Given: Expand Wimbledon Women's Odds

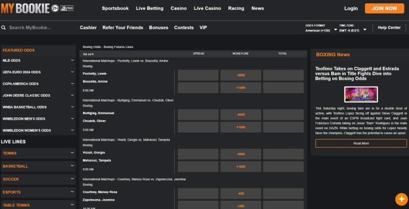Looking at the screenshot, I should pos(38,130).
